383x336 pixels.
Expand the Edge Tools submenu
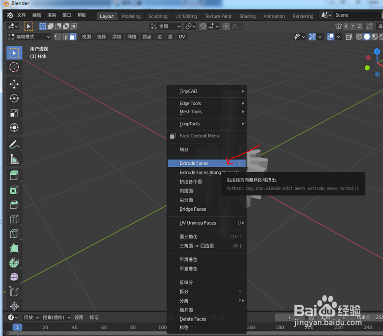[x=207, y=103]
